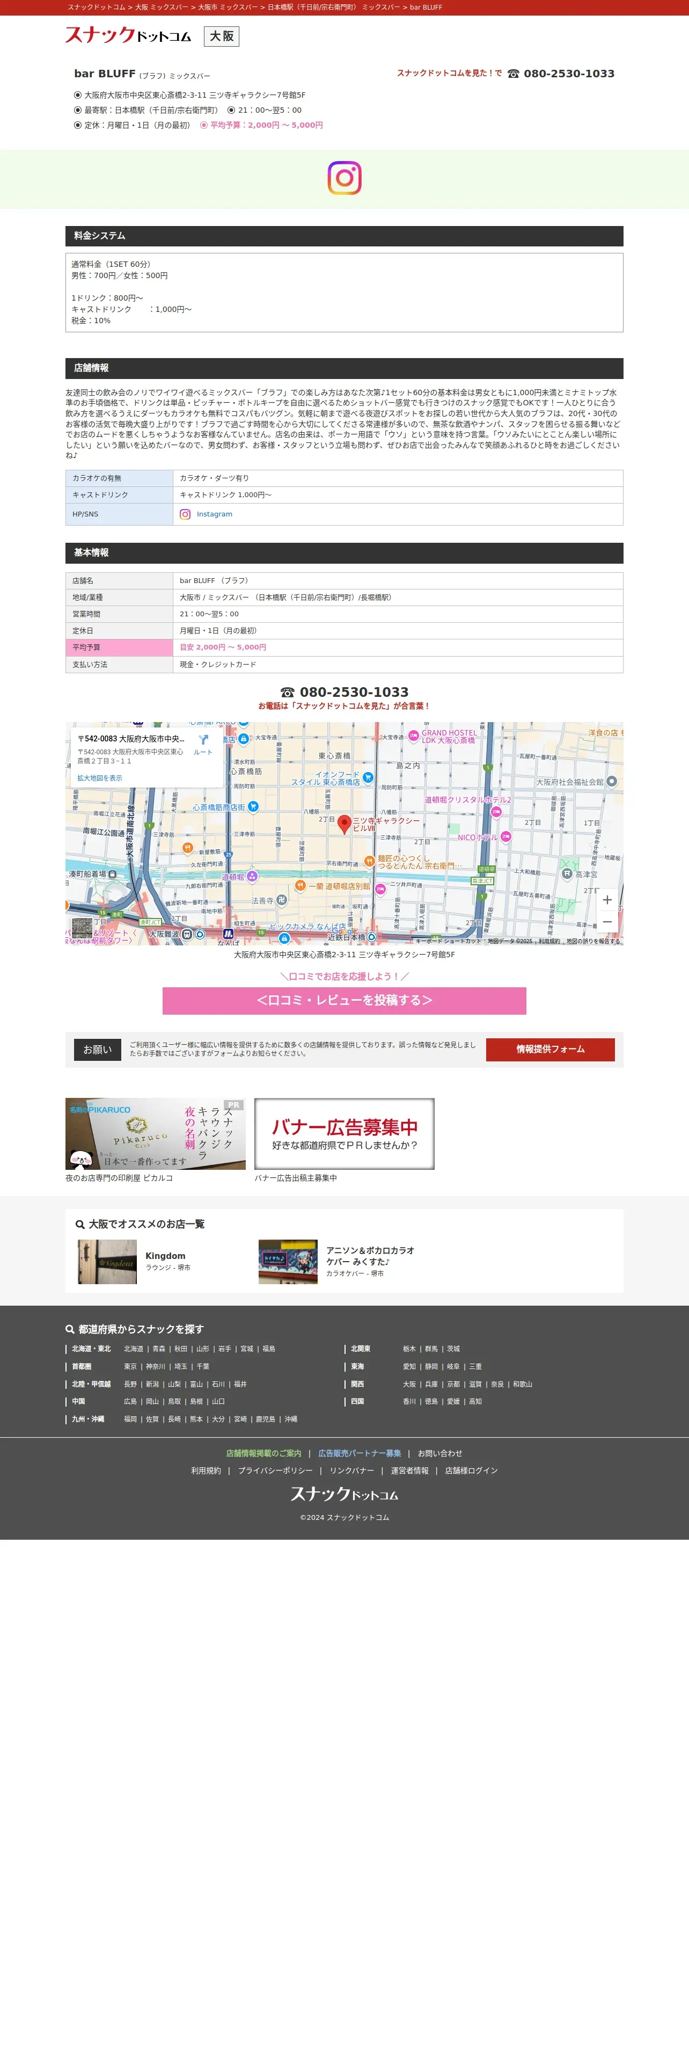
Task: Open 利用規約 footer link
Action: (x=206, y=1470)
